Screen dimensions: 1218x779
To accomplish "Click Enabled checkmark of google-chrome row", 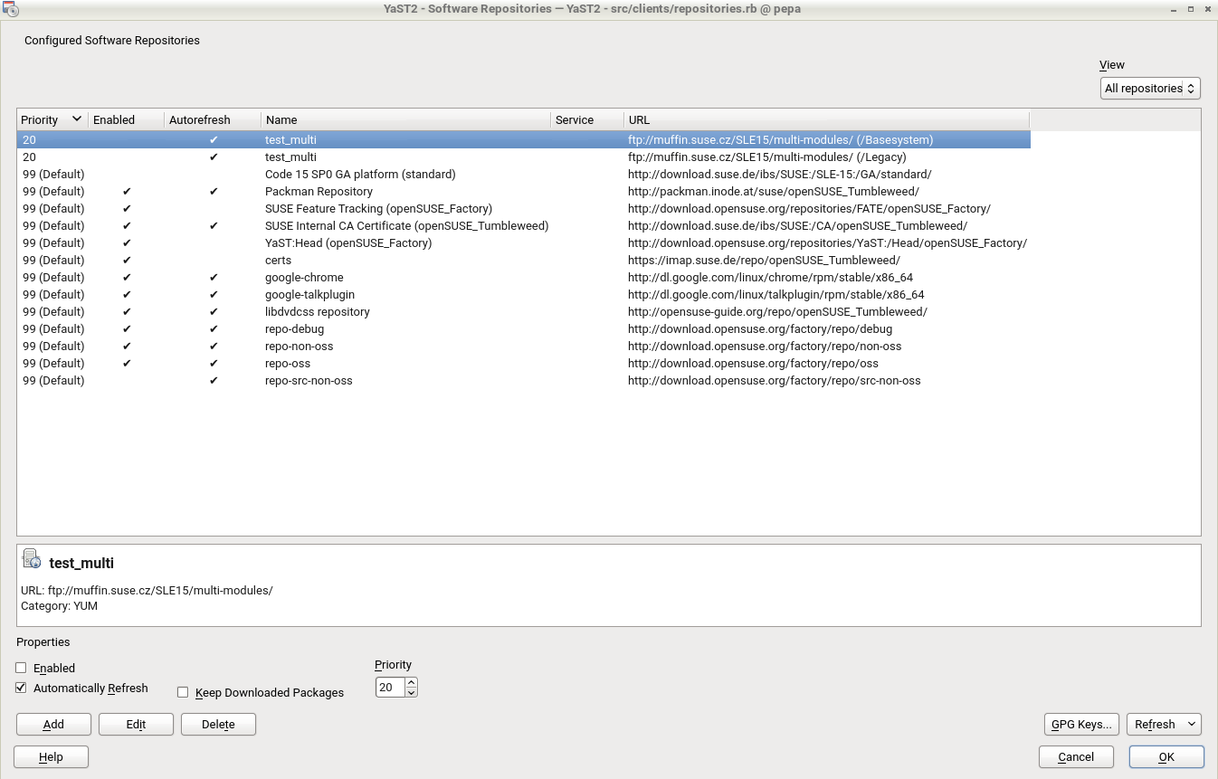I will click(x=127, y=278).
